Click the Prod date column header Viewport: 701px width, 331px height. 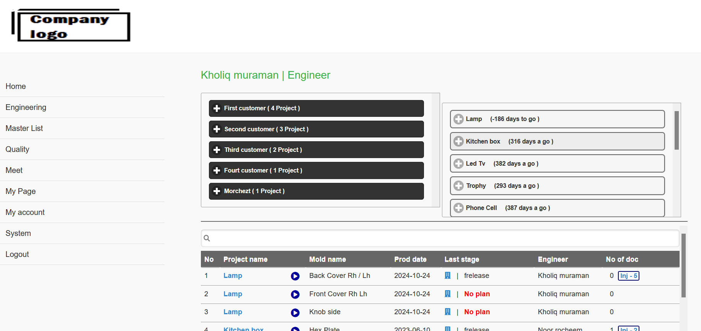[x=410, y=259]
